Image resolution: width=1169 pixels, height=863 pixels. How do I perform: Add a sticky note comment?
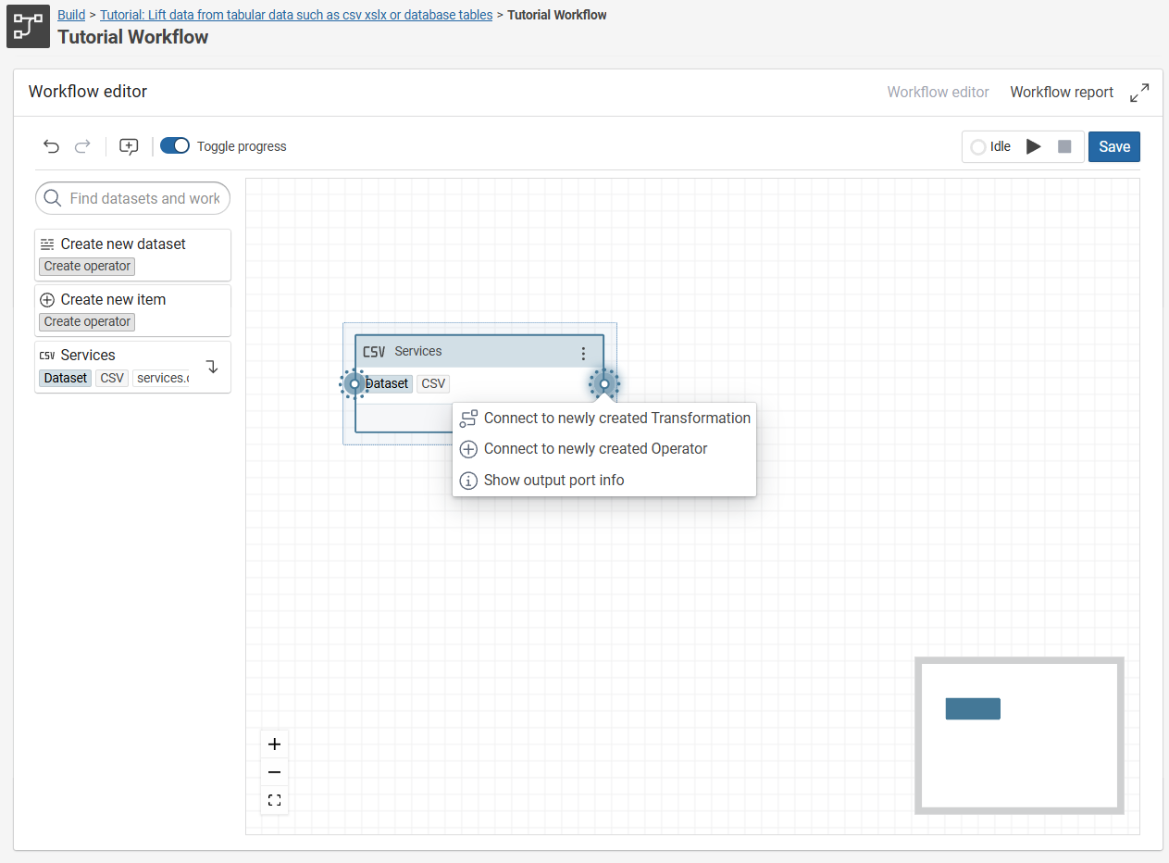pos(130,146)
